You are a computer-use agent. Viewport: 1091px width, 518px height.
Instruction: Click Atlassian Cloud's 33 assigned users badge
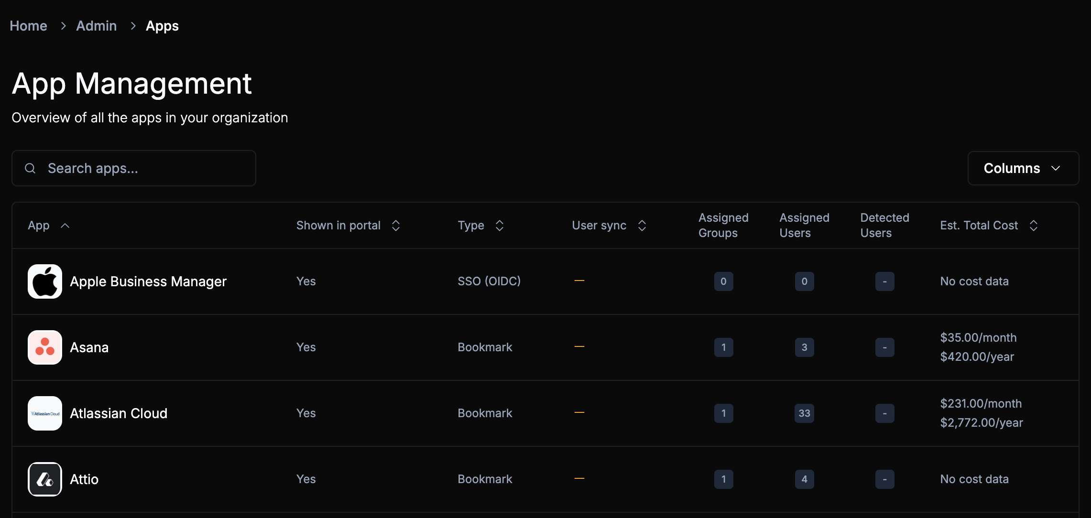804,413
